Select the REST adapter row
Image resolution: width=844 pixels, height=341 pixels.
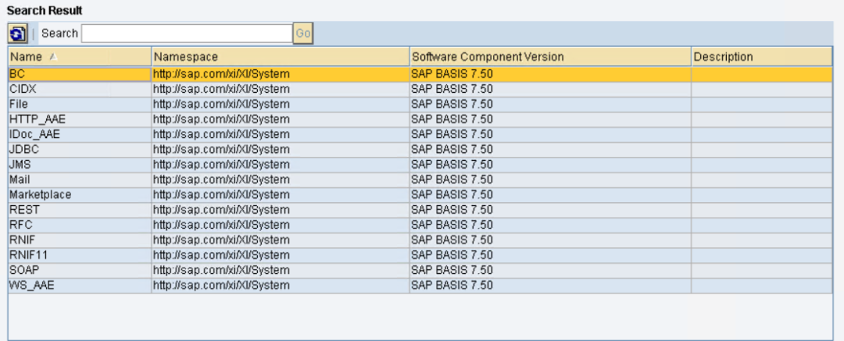pyautogui.click(x=420, y=210)
